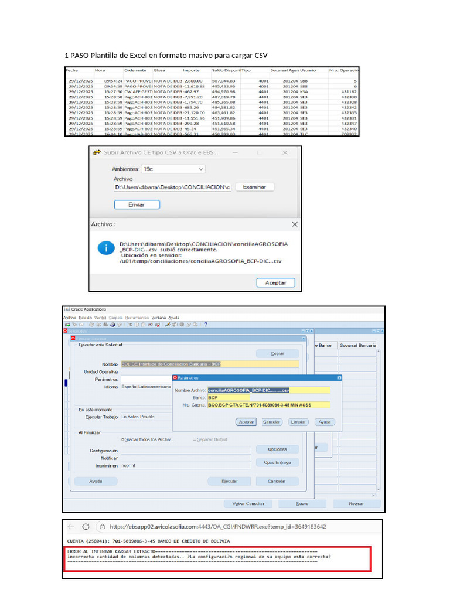Click the vertical scrollbar of Solicitudes window
The width and height of the screenshot is (450, 600).
[x=379, y=420]
